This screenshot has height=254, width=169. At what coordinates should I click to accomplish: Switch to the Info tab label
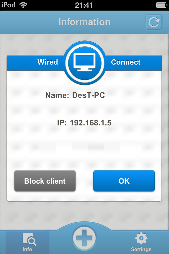pos(27,249)
